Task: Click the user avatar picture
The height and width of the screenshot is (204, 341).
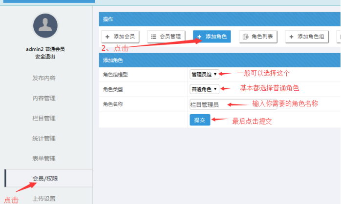Action: pos(45,26)
